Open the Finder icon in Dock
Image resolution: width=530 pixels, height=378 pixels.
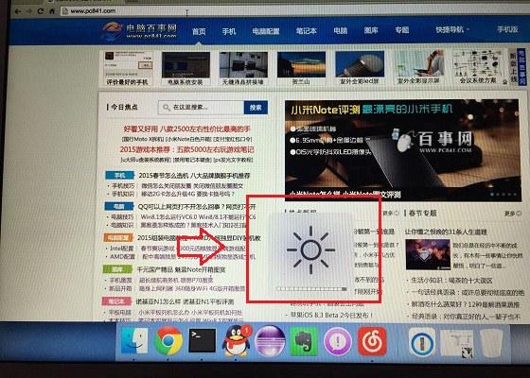click(134, 341)
